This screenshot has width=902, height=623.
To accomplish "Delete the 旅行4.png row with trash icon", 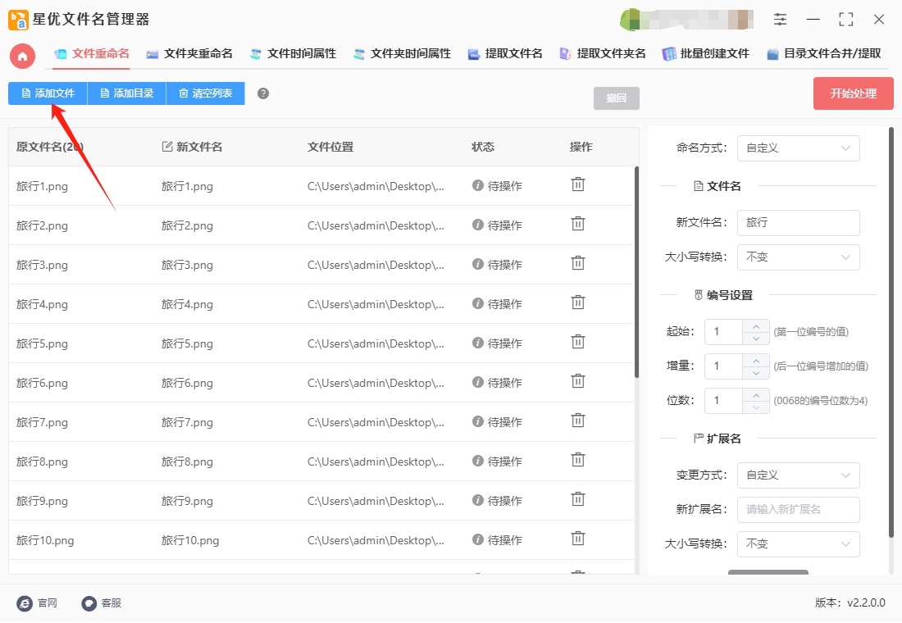I will (x=578, y=302).
